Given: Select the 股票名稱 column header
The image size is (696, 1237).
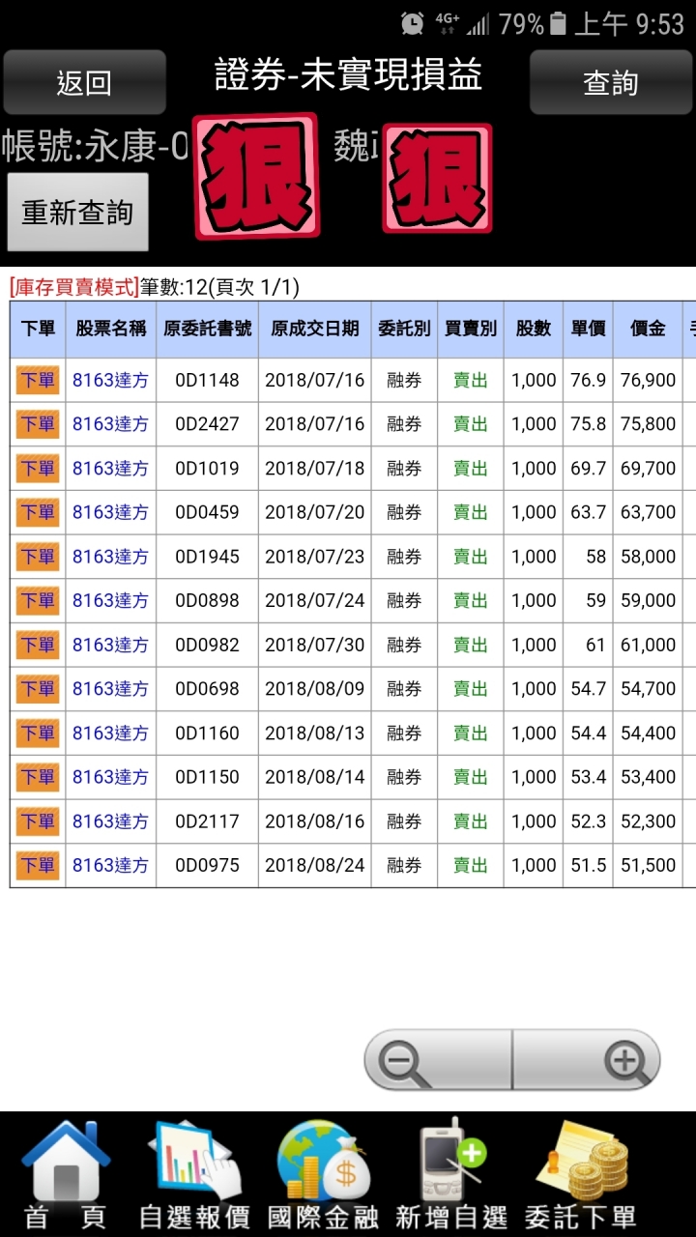Looking at the screenshot, I should click(110, 329).
